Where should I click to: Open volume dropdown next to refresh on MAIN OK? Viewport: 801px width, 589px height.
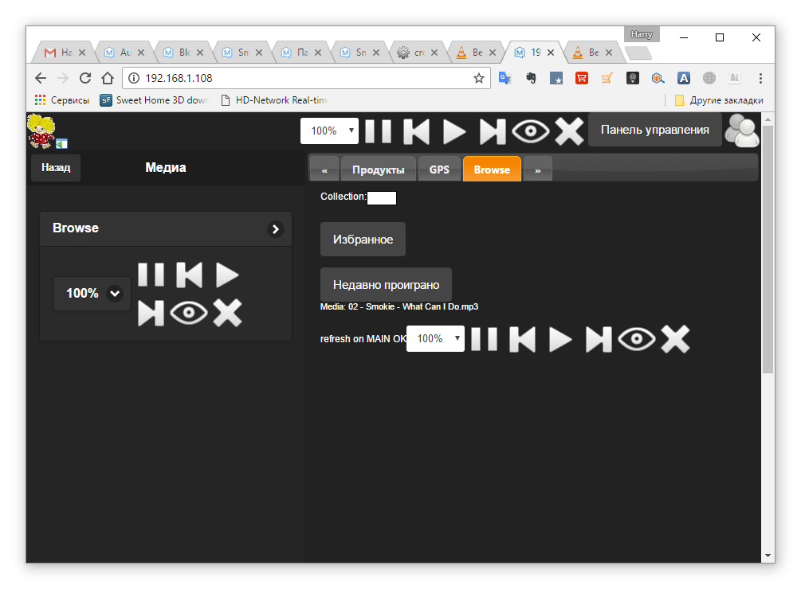tap(435, 338)
